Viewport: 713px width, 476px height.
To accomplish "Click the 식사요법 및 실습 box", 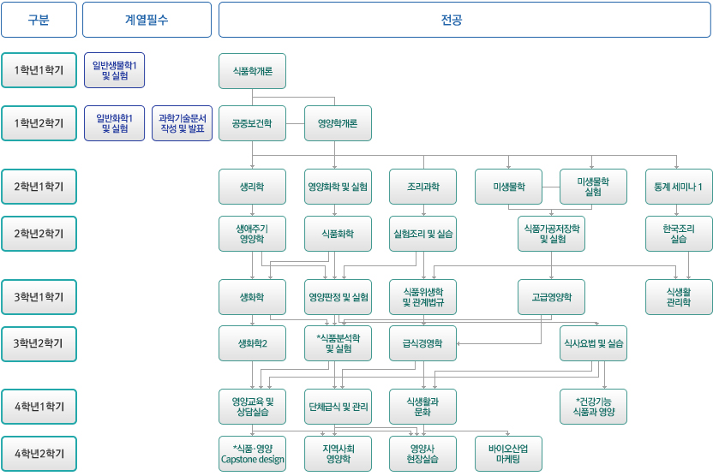I will click(593, 343).
